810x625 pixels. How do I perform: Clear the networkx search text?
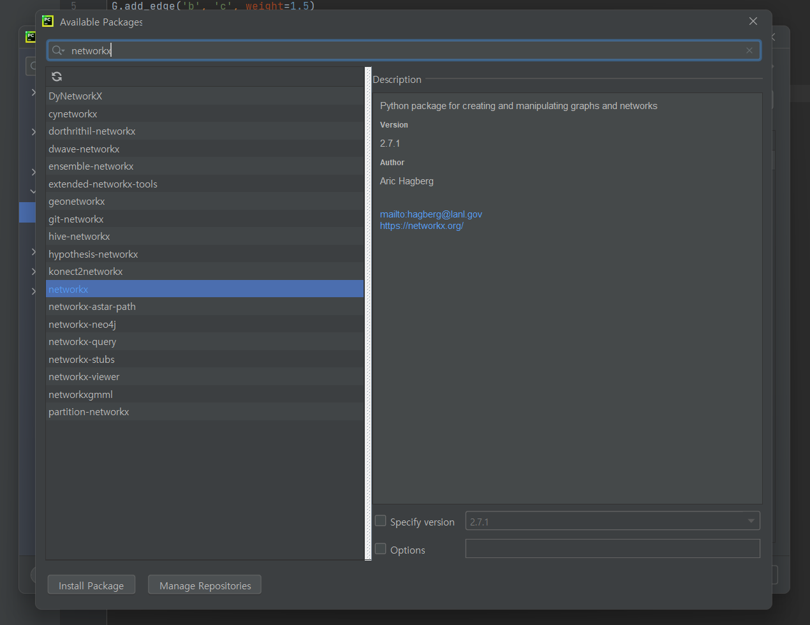[749, 50]
